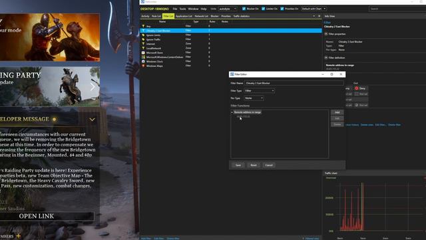The width and height of the screenshot is (426, 240).
Task: Click the knights fighting news thumbnail
Action: [x=50, y=37]
